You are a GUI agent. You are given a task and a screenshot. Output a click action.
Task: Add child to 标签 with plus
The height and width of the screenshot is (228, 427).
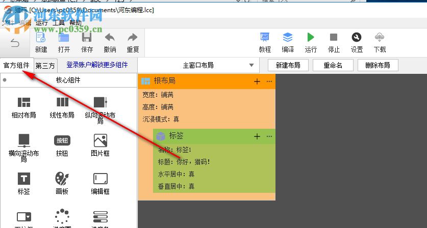tap(257, 136)
